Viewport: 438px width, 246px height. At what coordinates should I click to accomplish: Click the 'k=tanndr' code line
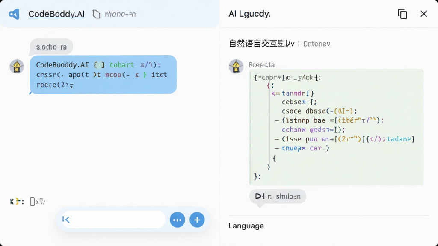click(x=293, y=93)
